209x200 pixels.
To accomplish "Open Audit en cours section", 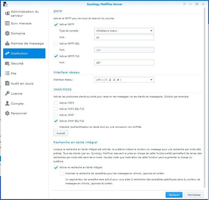I will click(x=24, y=84).
